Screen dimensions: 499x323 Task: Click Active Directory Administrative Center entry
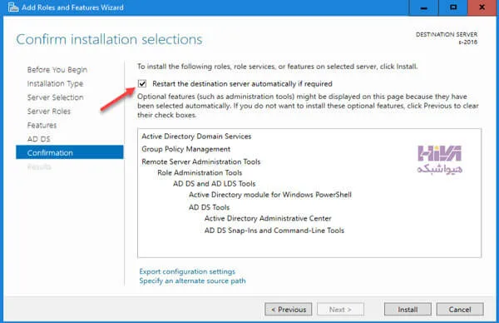268,218
